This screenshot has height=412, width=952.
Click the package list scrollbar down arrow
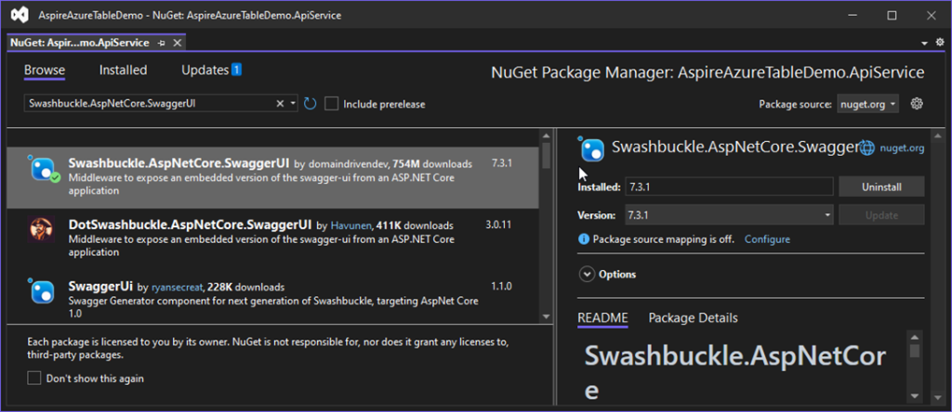click(546, 316)
